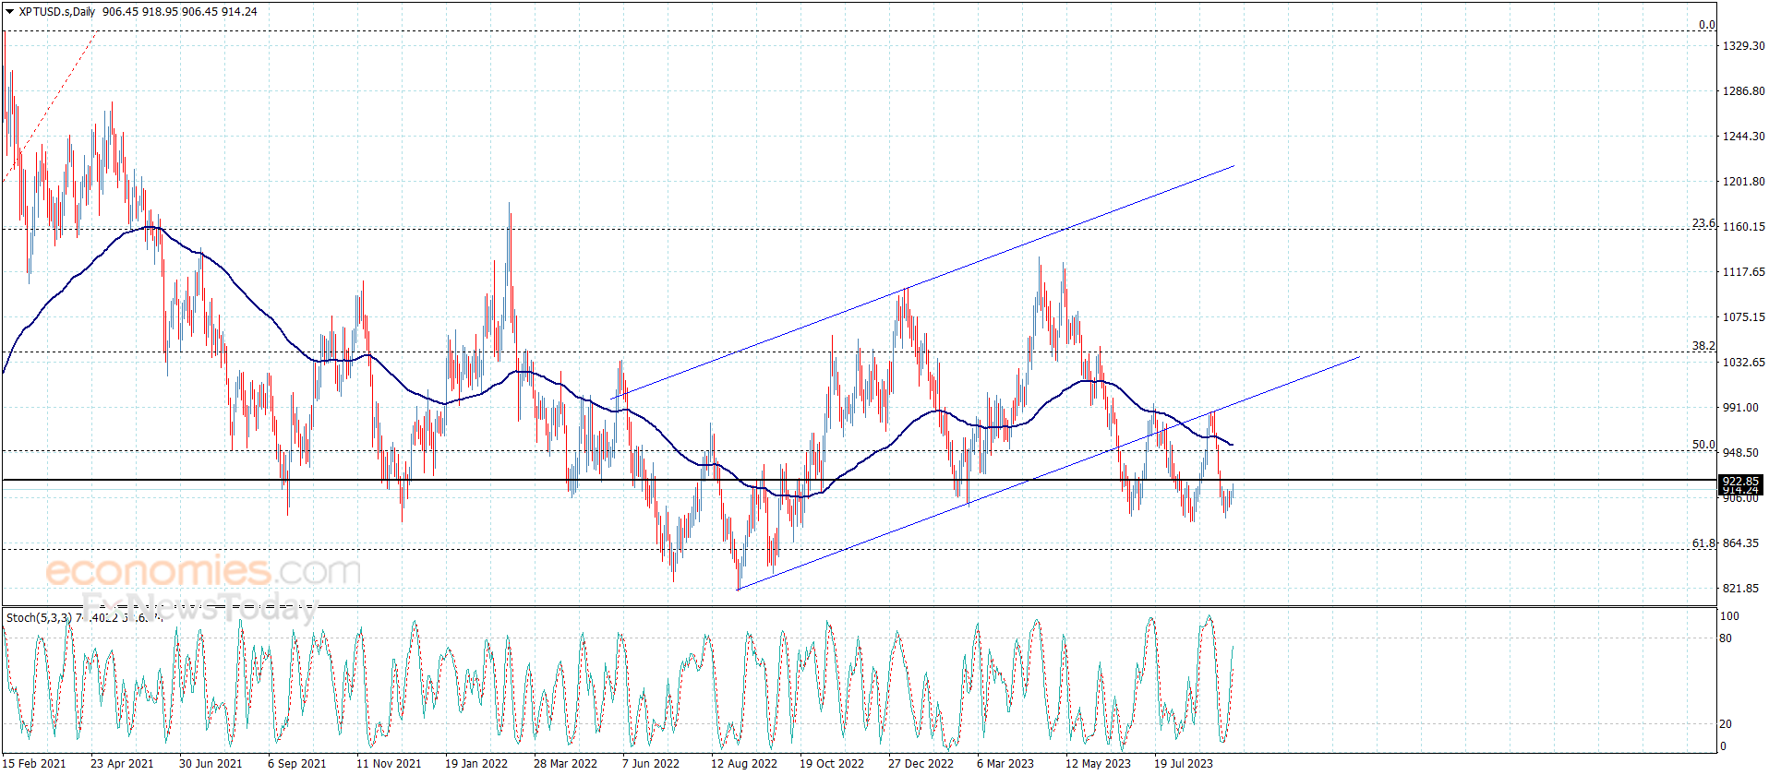Click the 1160.15 price axis label
This screenshot has height=775, width=1769.
pyautogui.click(x=1743, y=227)
